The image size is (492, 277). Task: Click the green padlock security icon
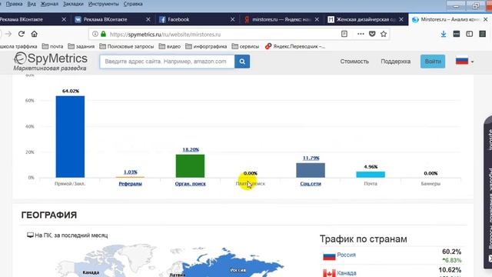click(x=103, y=34)
